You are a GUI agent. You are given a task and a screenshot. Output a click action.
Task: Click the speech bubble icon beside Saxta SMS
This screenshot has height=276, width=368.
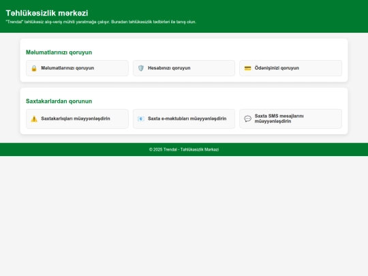pos(247,119)
